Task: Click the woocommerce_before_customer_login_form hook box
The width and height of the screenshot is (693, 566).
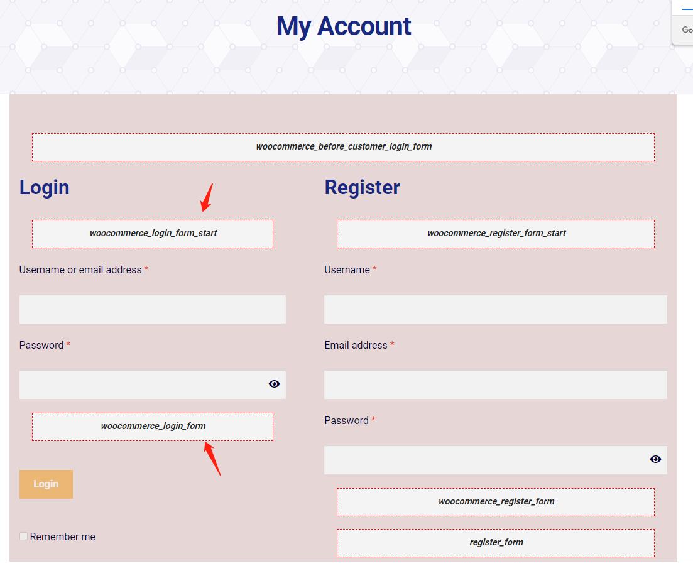Action: [343, 147]
